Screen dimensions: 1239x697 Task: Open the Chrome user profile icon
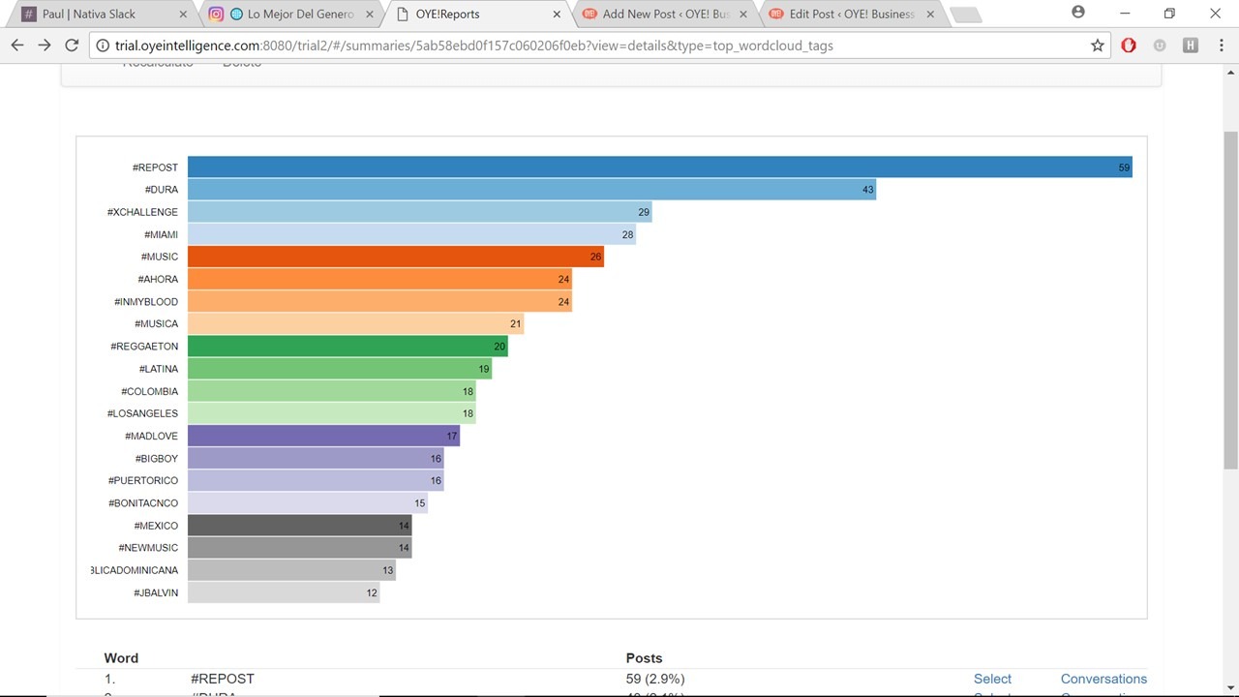pyautogui.click(x=1078, y=13)
